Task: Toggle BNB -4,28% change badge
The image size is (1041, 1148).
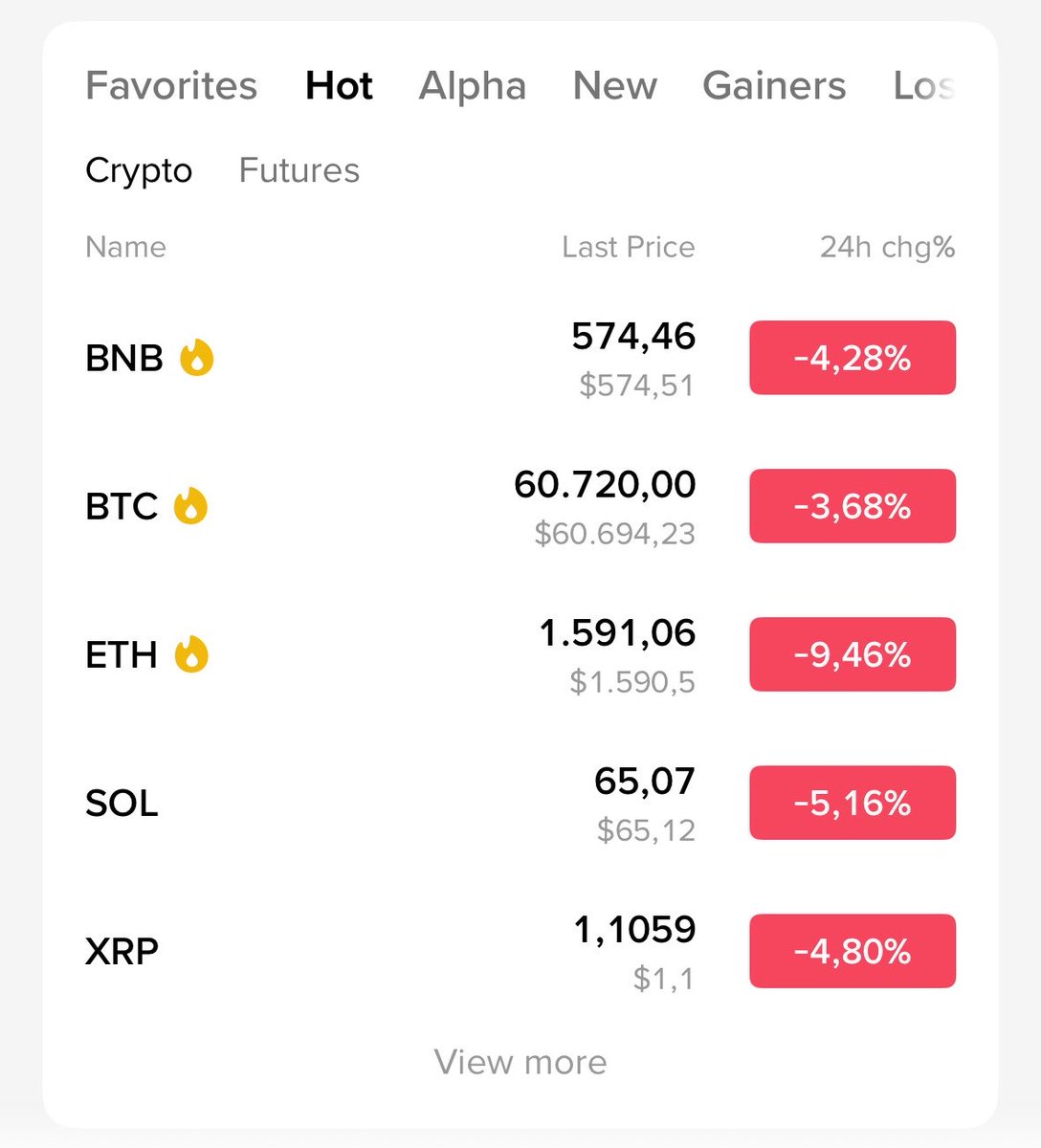Action: tap(853, 358)
